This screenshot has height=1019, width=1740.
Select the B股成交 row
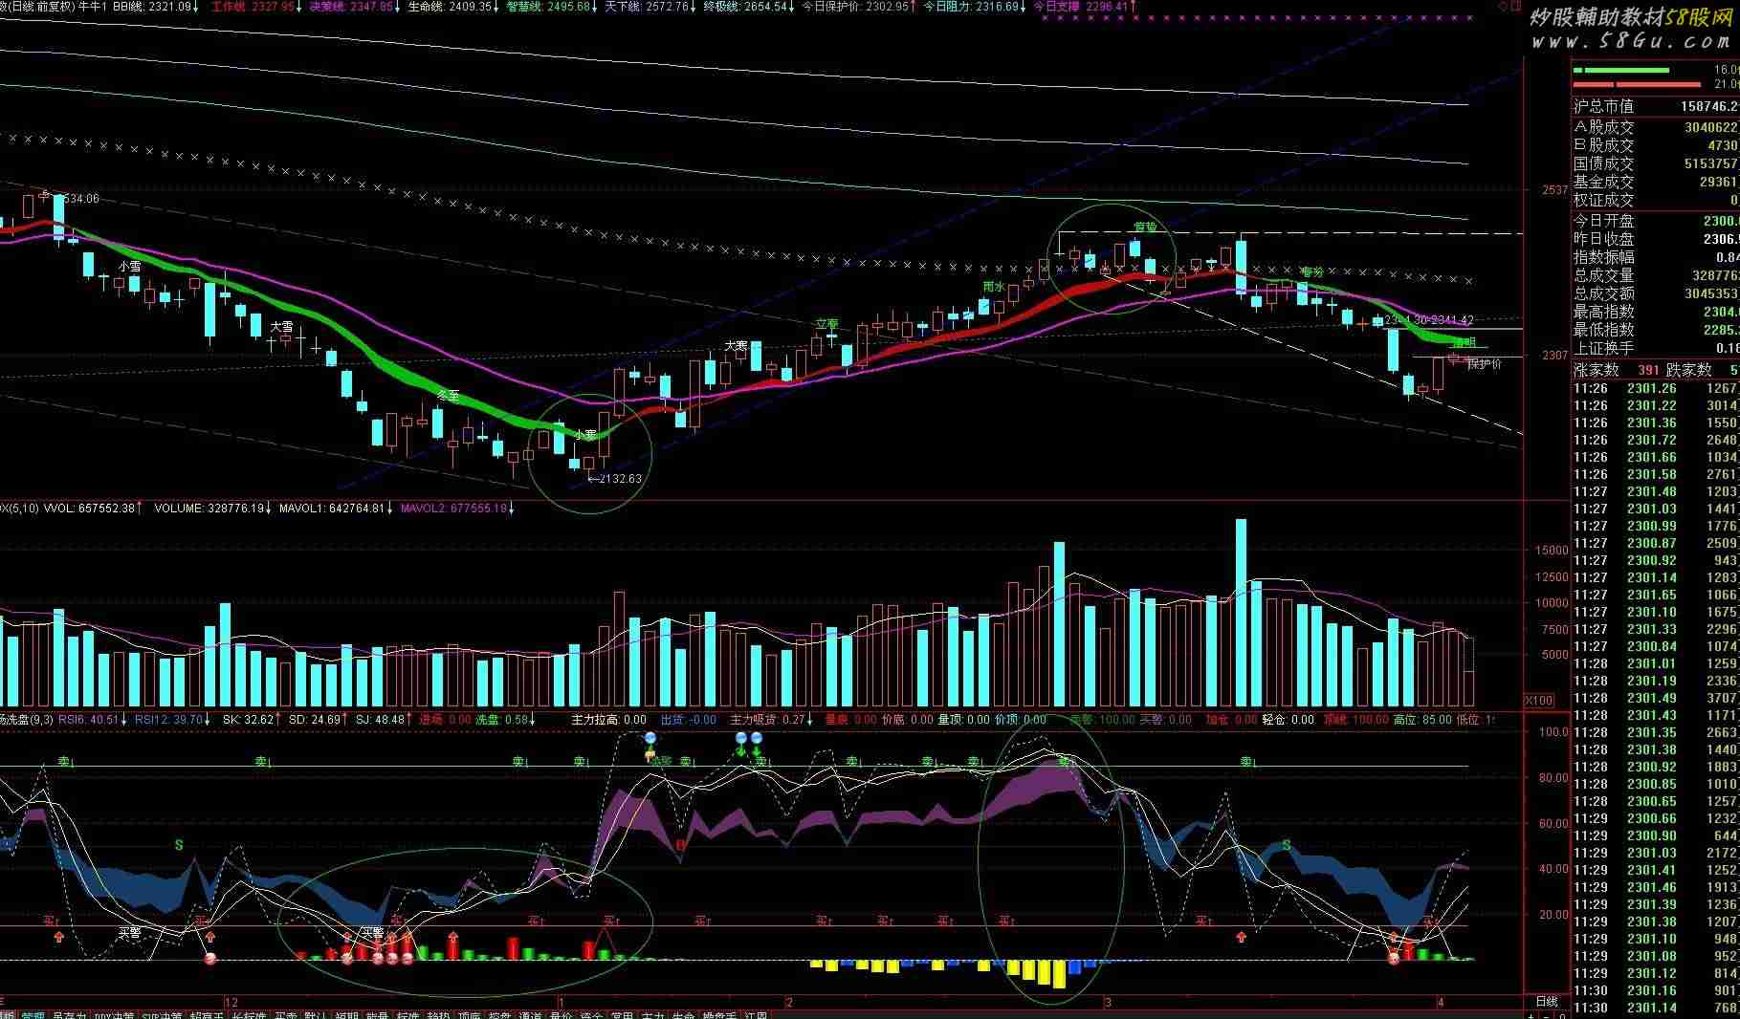click(x=1656, y=144)
